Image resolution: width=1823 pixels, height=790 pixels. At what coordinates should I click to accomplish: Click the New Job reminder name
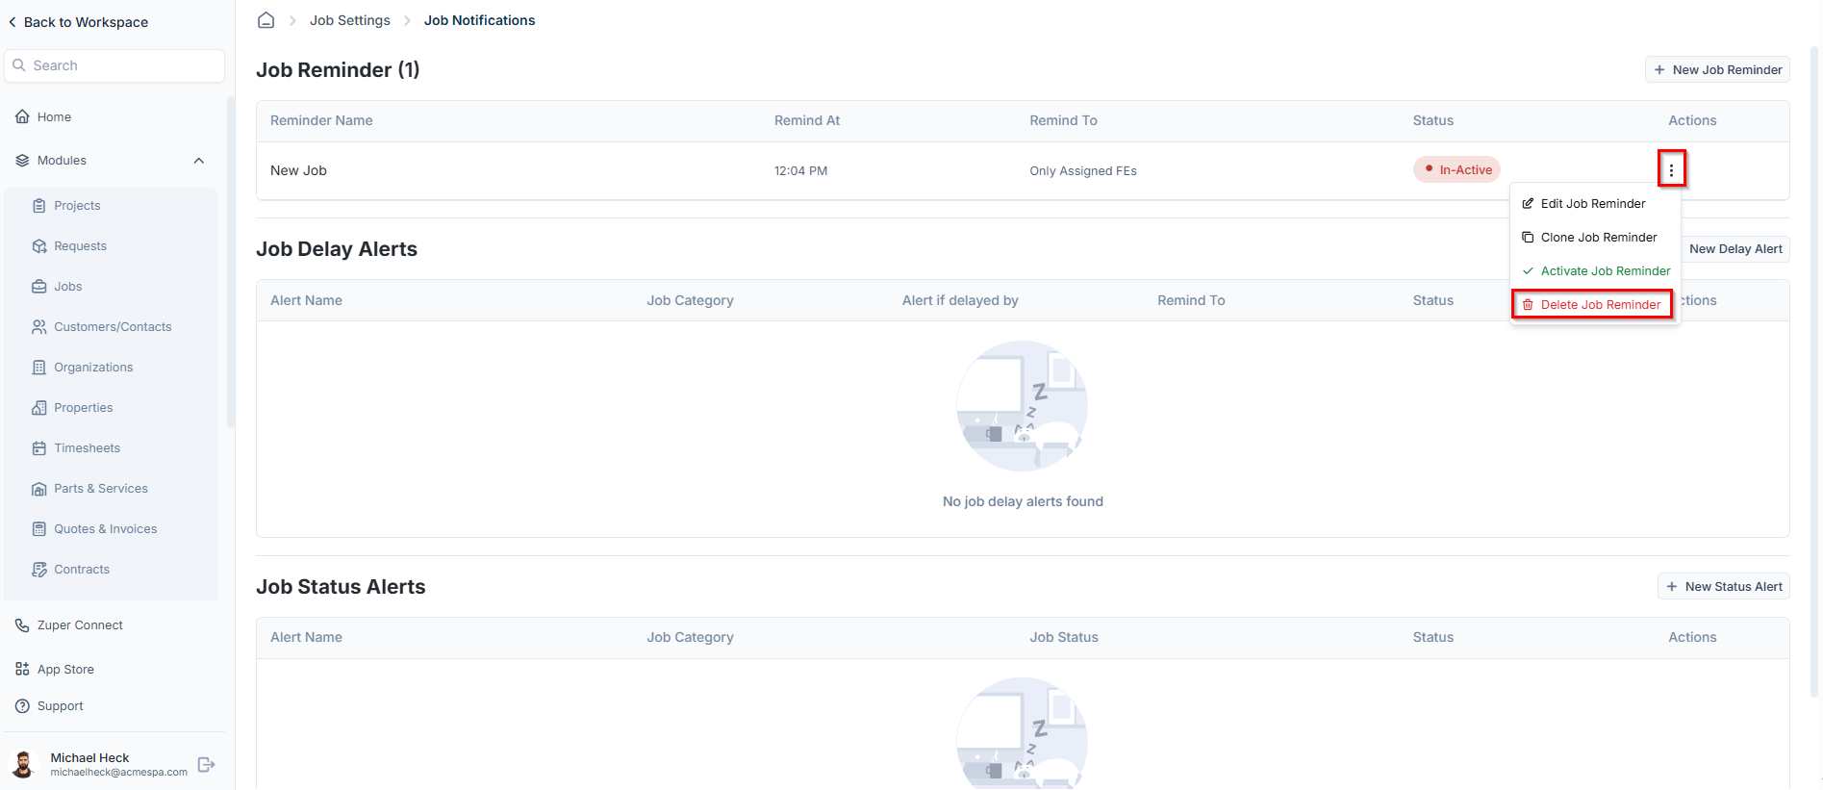(x=298, y=170)
